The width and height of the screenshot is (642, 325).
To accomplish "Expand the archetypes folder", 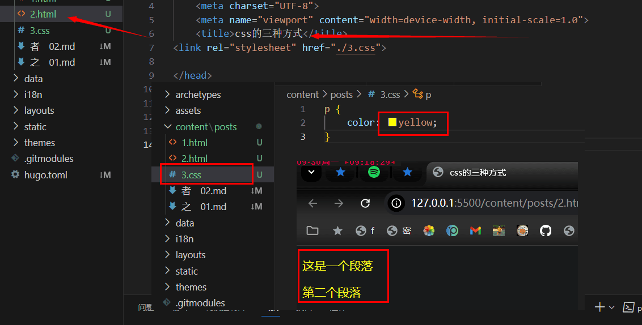I will [198, 95].
